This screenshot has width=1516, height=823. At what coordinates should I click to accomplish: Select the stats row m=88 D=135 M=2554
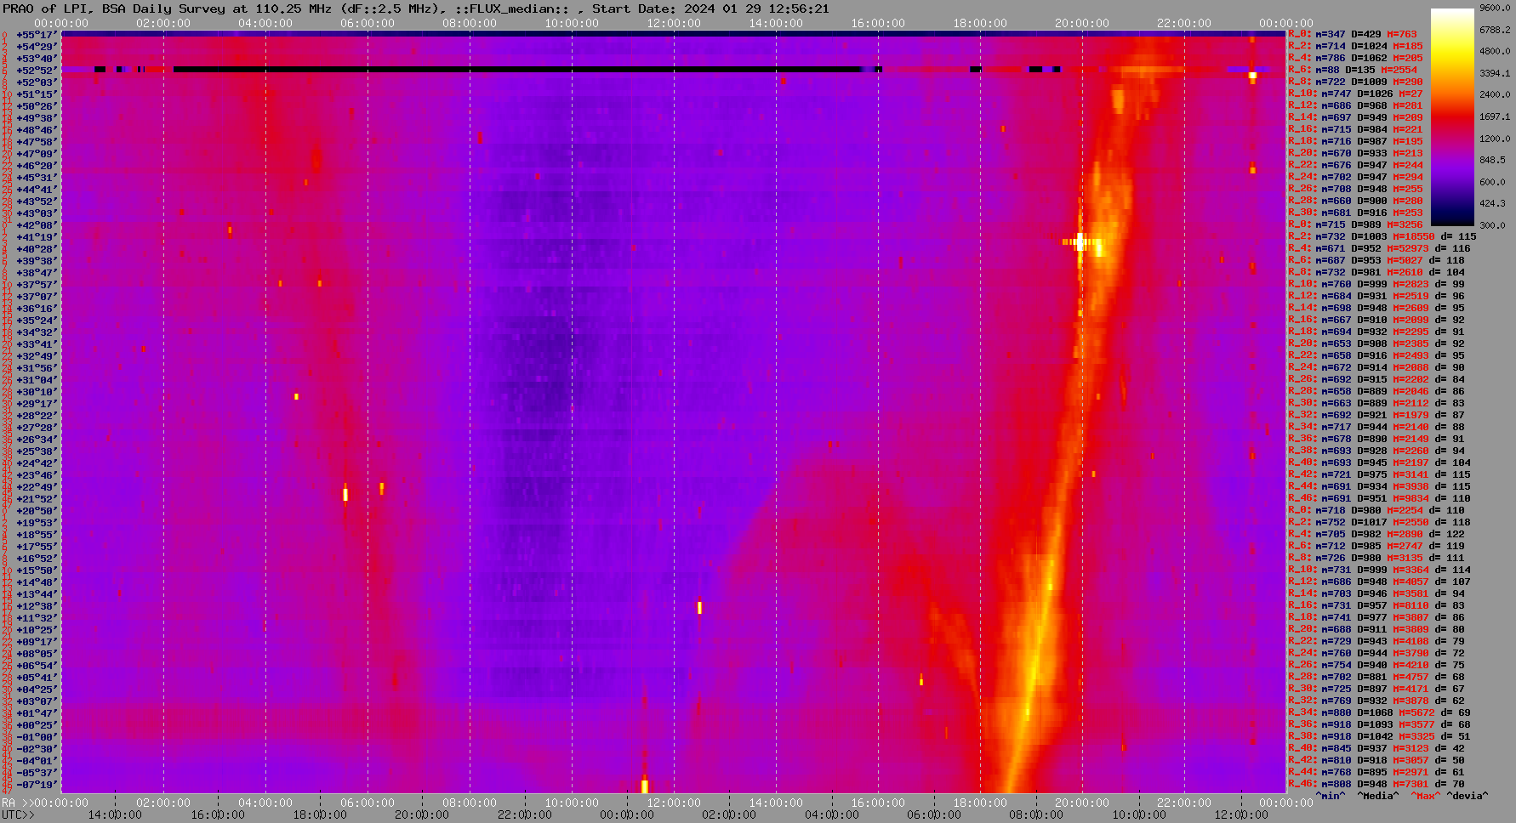coord(1353,70)
